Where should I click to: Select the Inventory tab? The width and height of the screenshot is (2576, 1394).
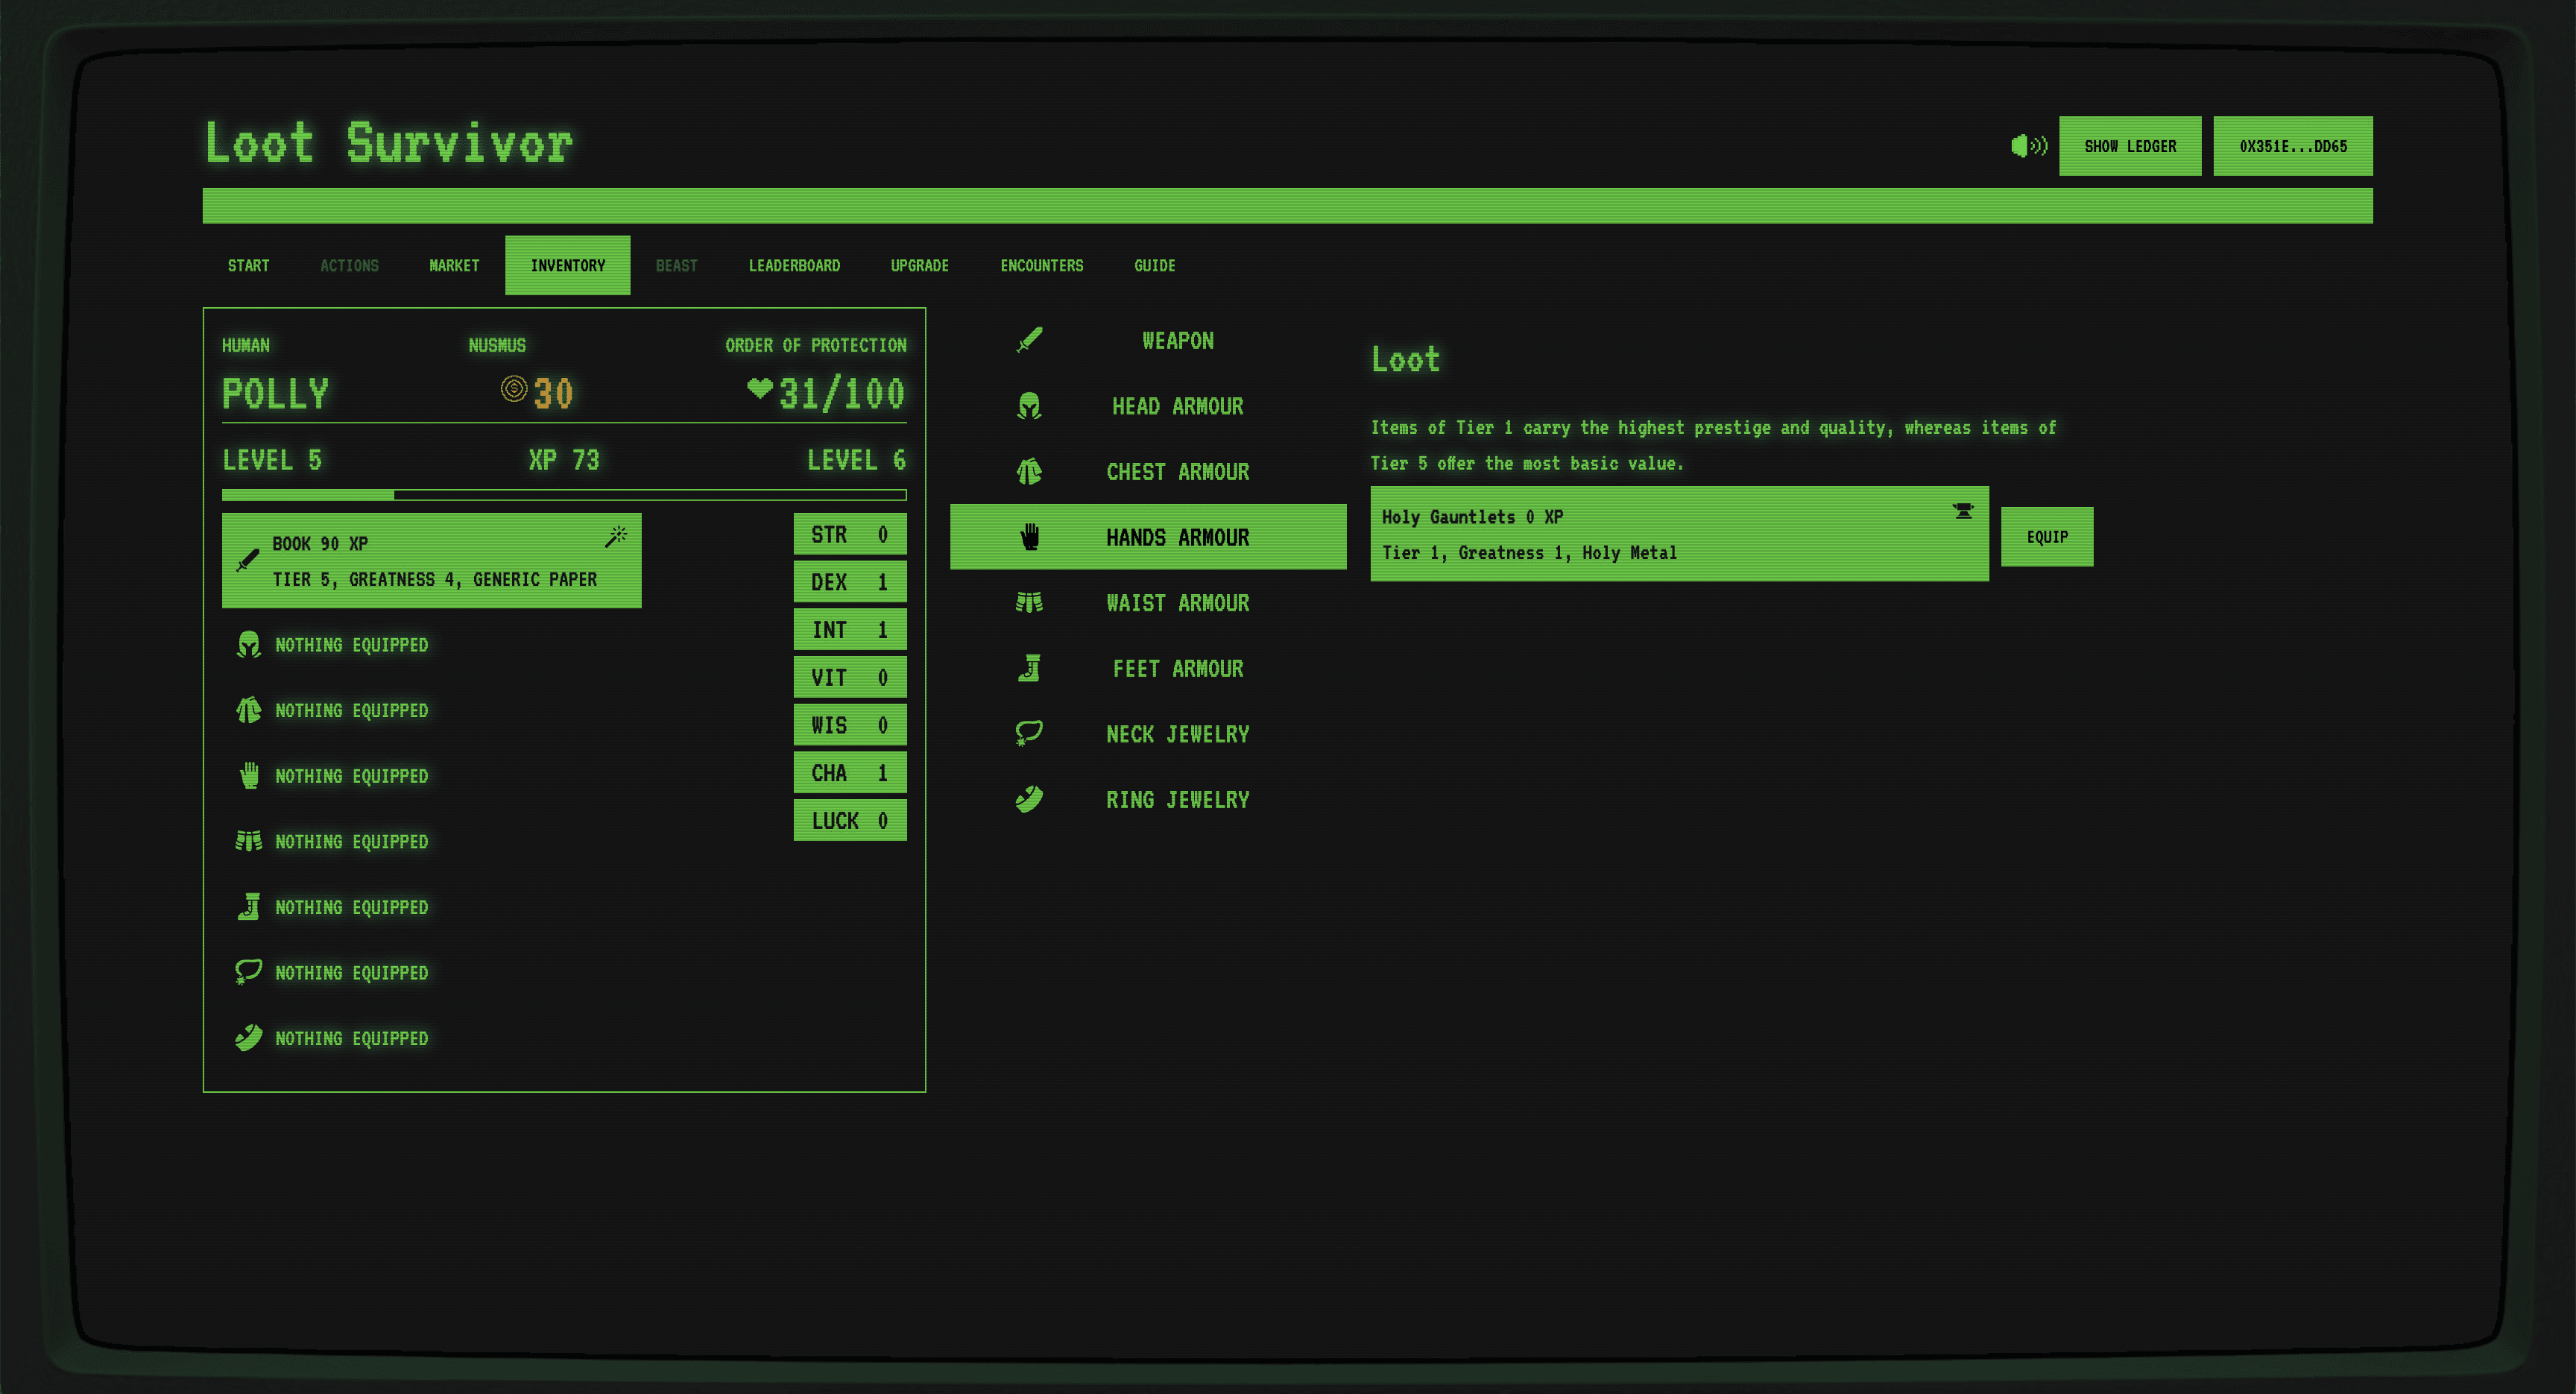coord(568,265)
